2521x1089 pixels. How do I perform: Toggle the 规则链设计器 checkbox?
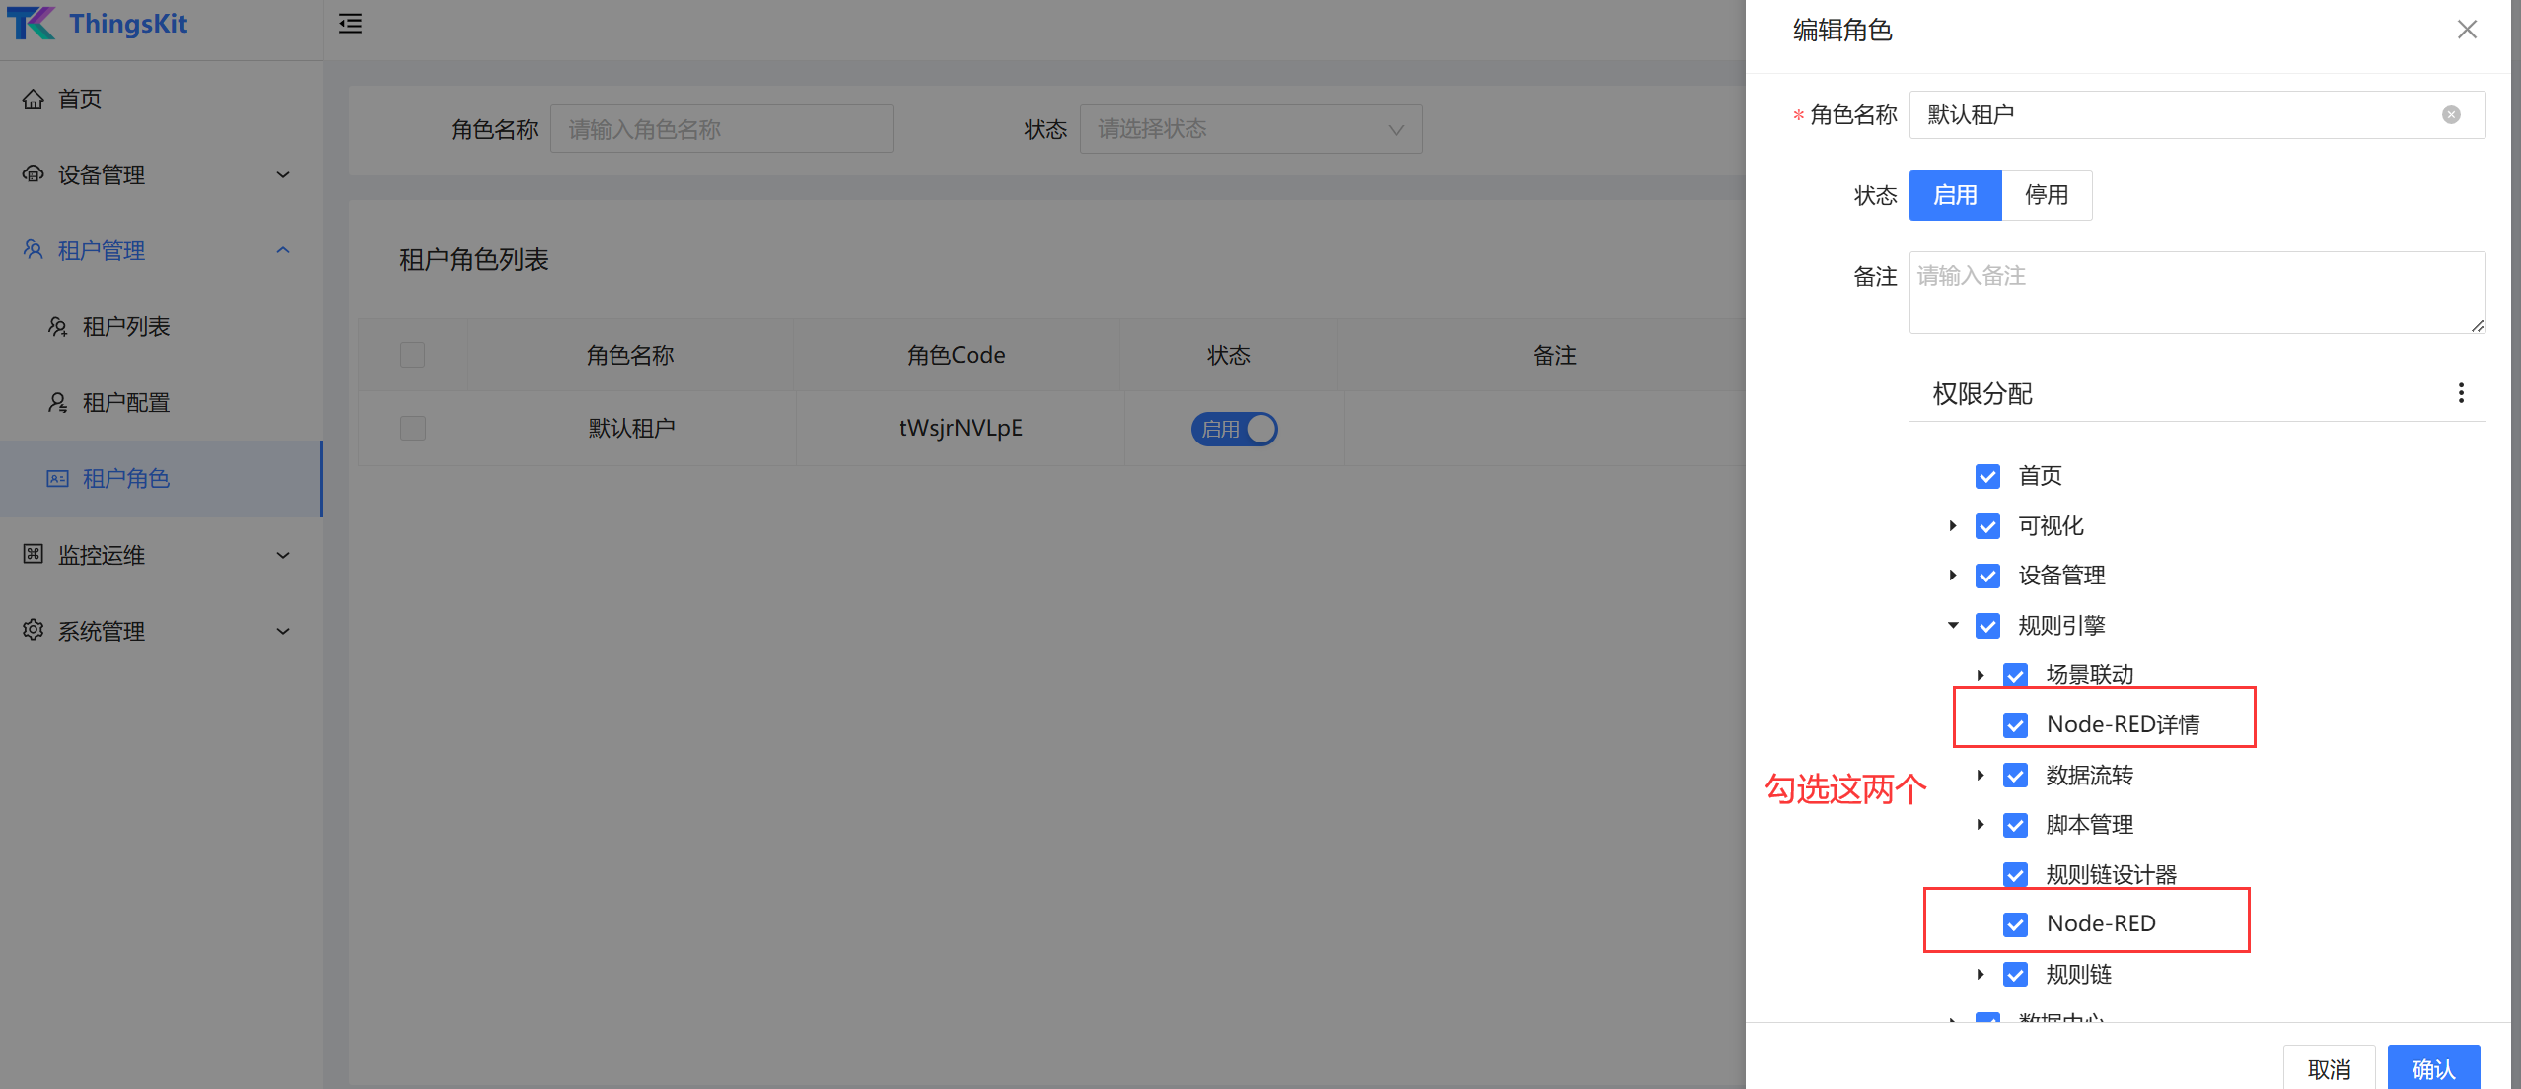[2015, 874]
